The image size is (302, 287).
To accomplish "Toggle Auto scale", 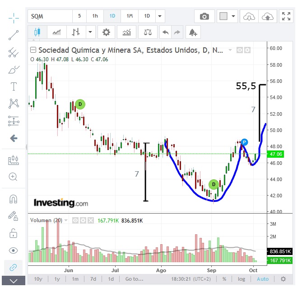I will coord(263,279).
